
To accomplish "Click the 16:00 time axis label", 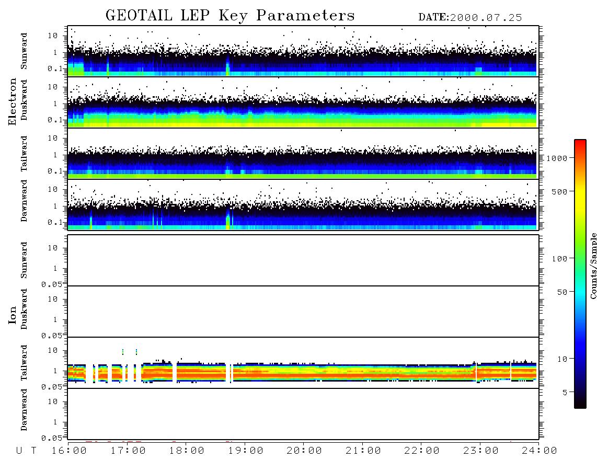I will pyautogui.click(x=70, y=451).
